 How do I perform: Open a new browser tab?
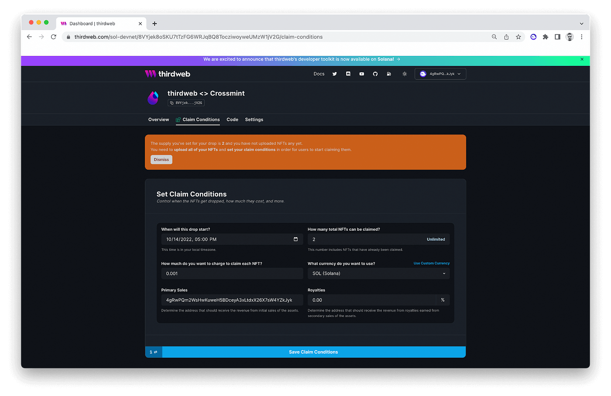[x=154, y=24]
